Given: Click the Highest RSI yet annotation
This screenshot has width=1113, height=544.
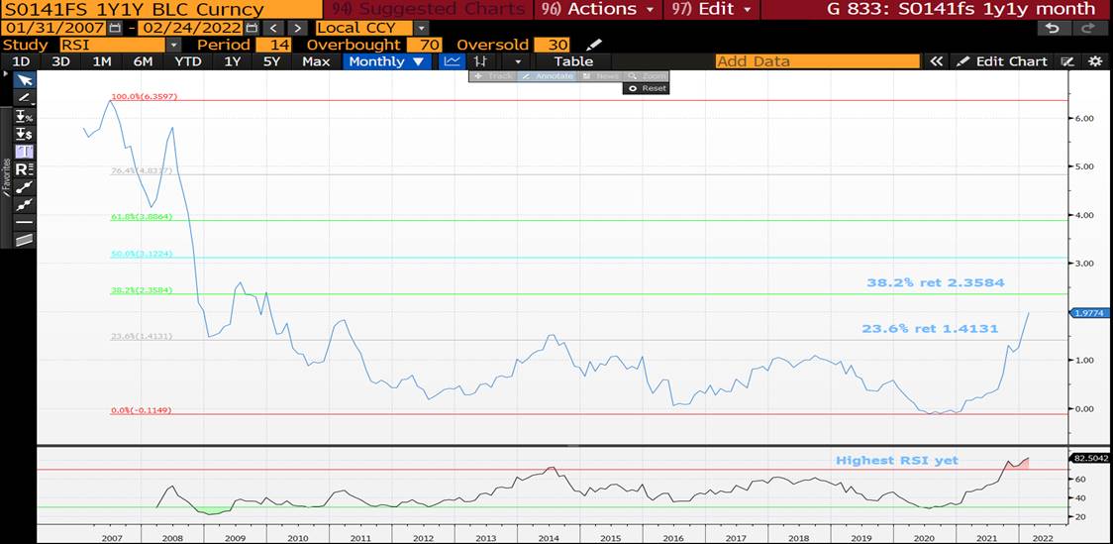Looking at the screenshot, I should (x=896, y=460).
